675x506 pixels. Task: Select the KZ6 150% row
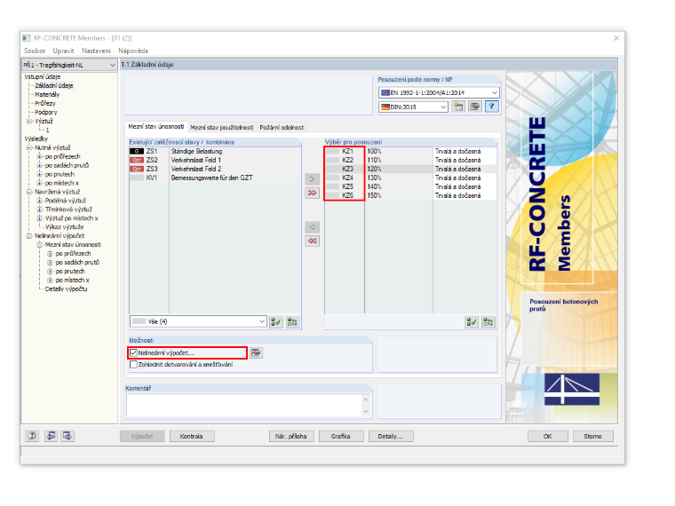(410, 195)
